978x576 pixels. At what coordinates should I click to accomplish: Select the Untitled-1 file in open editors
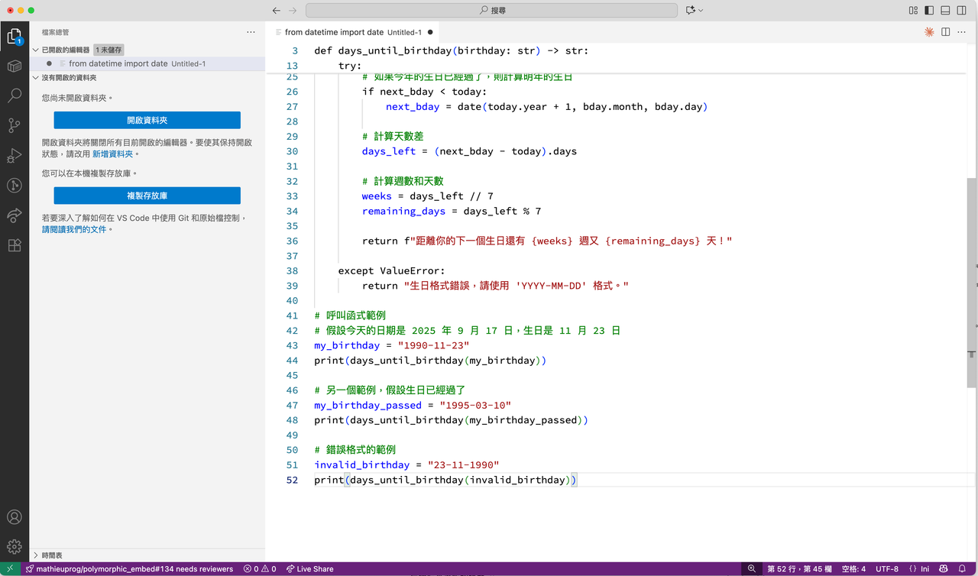(x=147, y=63)
